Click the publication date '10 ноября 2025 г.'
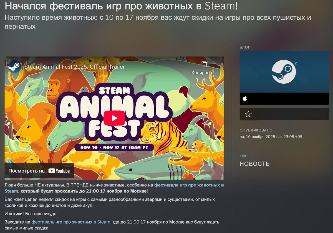The height and width of the screenshot is (233, 333). [259, 137]
